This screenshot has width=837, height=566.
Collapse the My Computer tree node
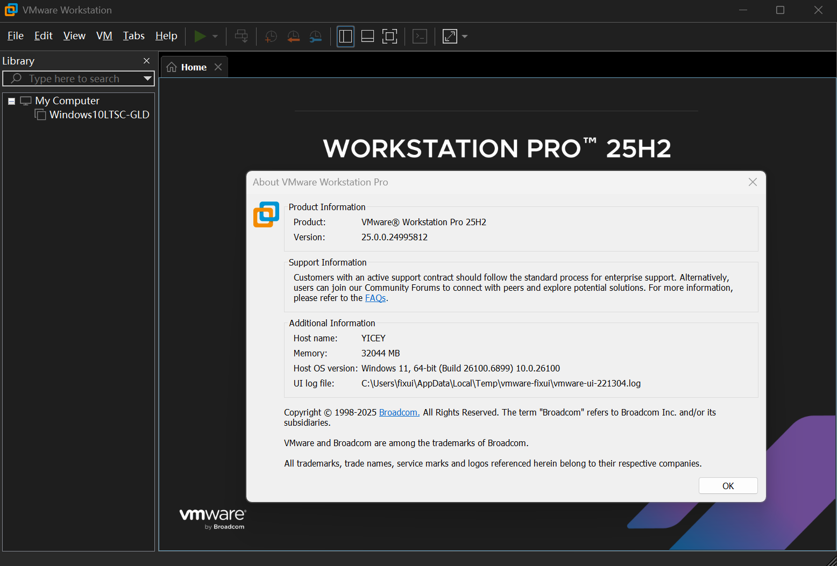[11, 101]
